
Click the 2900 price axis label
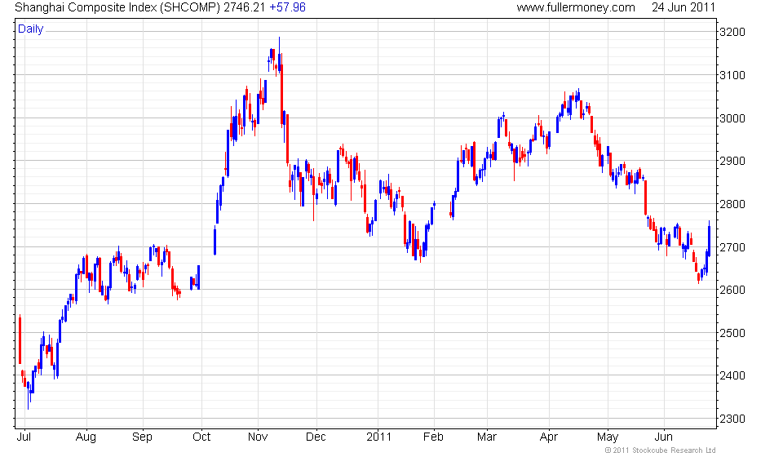click(x=732, y=161)
